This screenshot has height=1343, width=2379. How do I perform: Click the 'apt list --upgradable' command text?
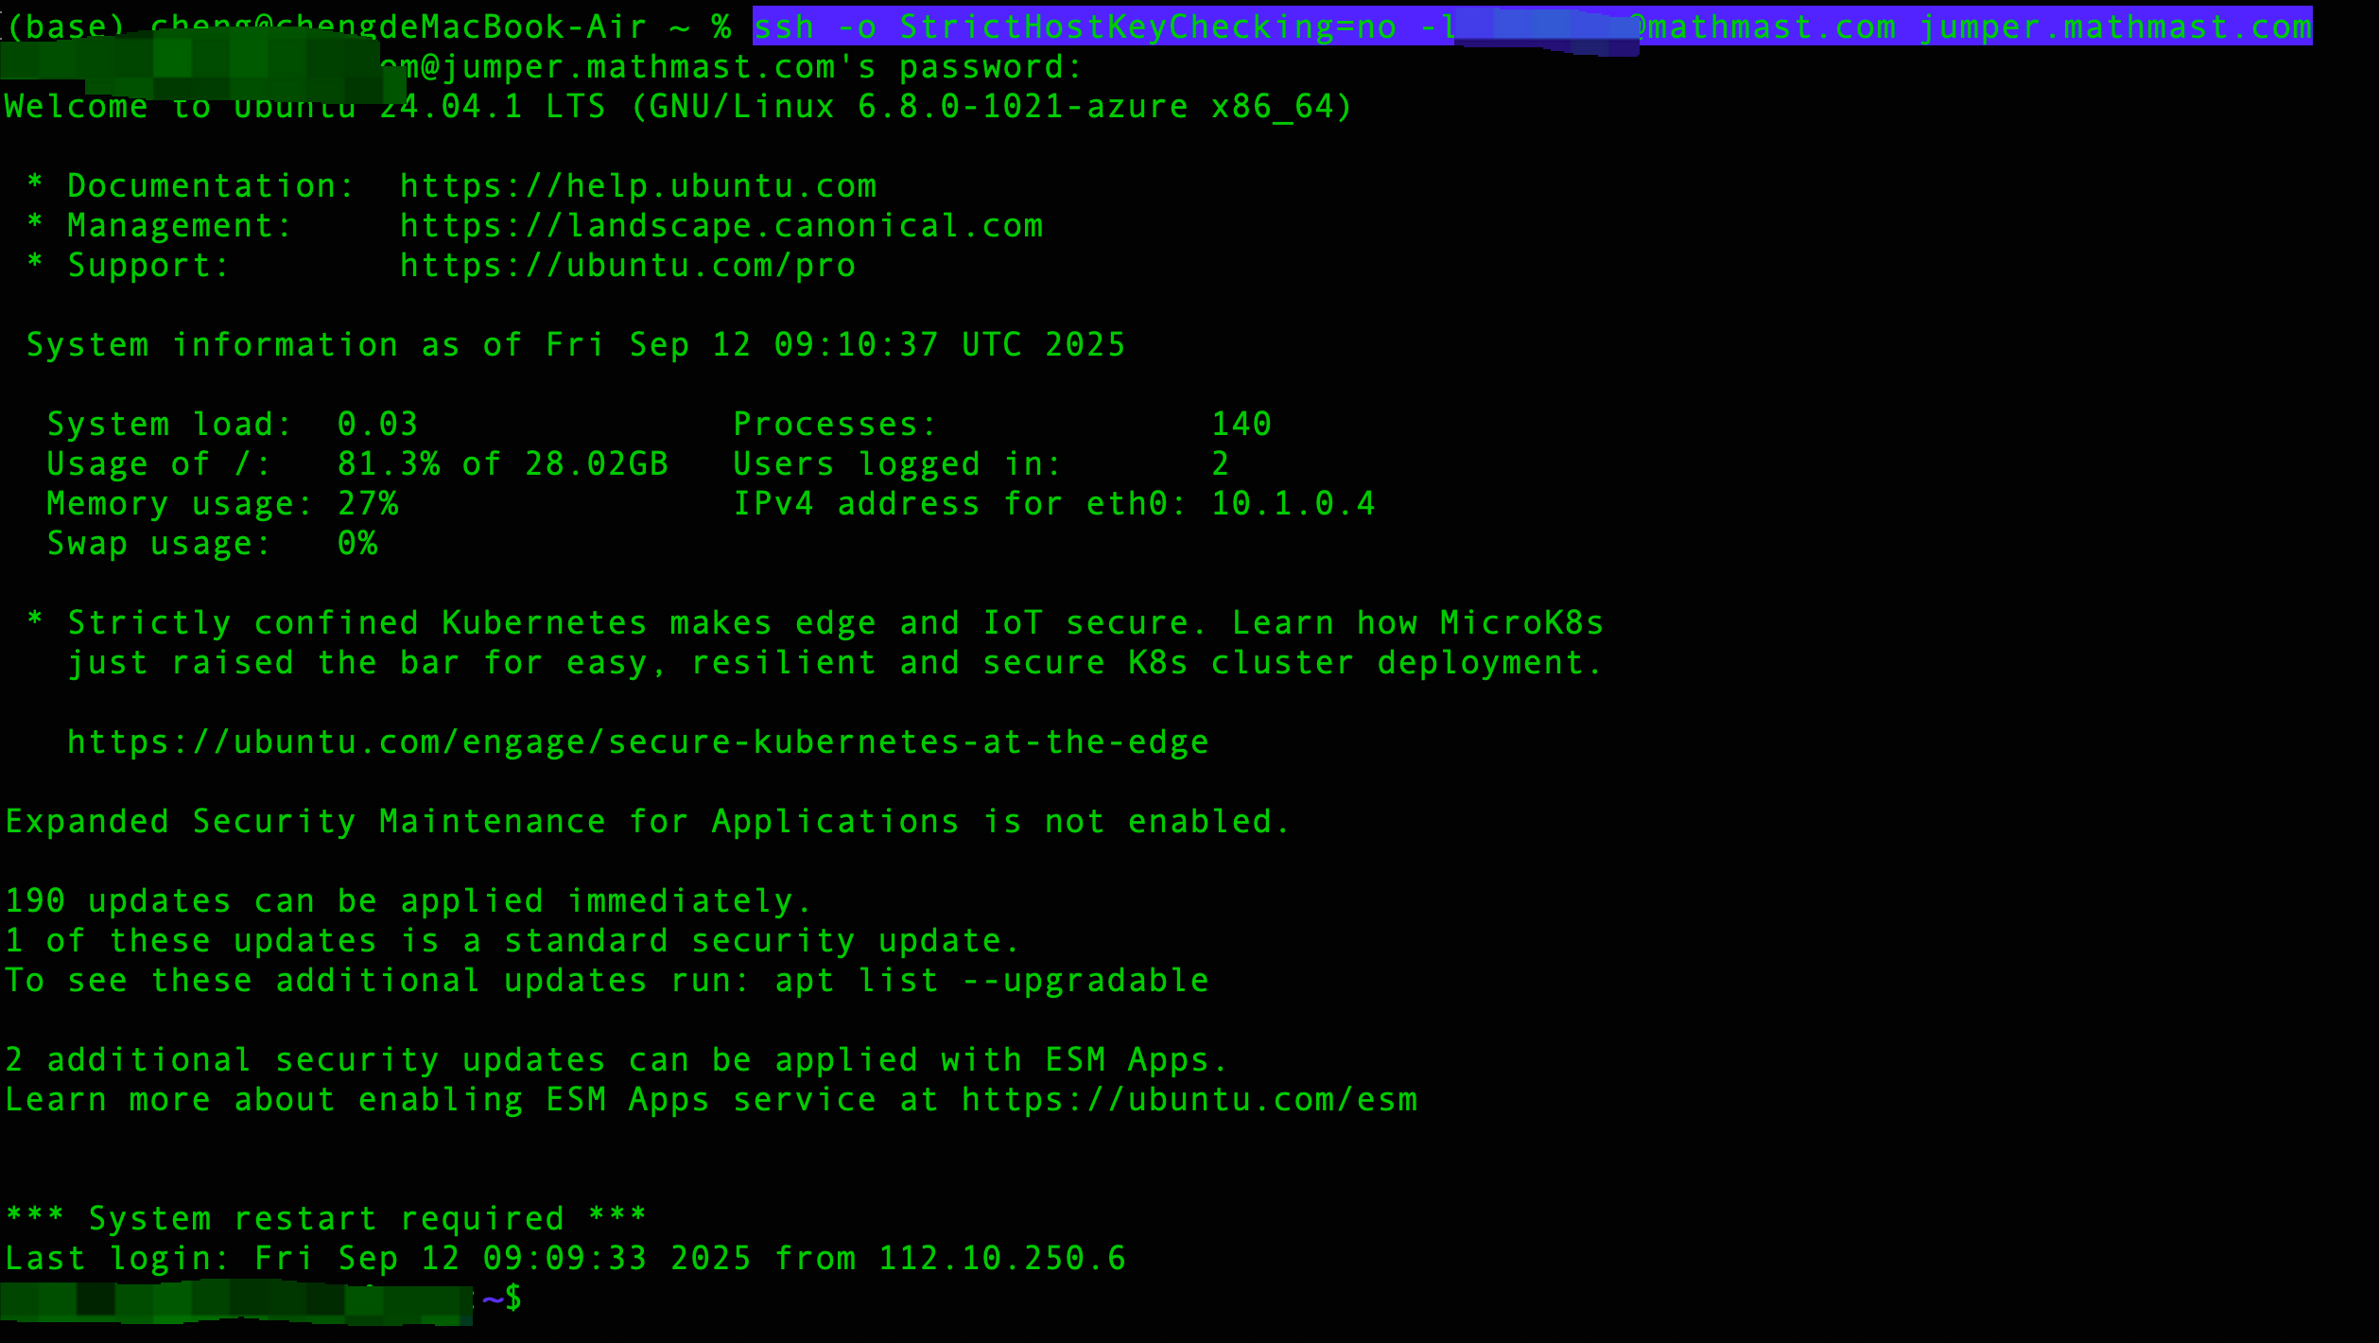click(x=992, y=981)
